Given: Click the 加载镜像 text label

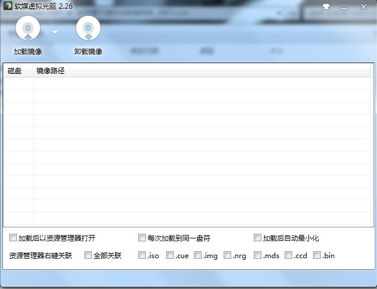Looking at the screenshot, I should 28,52.
